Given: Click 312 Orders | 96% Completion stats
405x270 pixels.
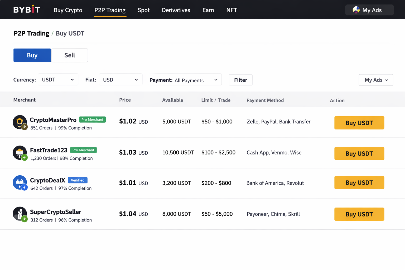Looking at the screenshot, I should pyautogui.click(x=61, y=220).
